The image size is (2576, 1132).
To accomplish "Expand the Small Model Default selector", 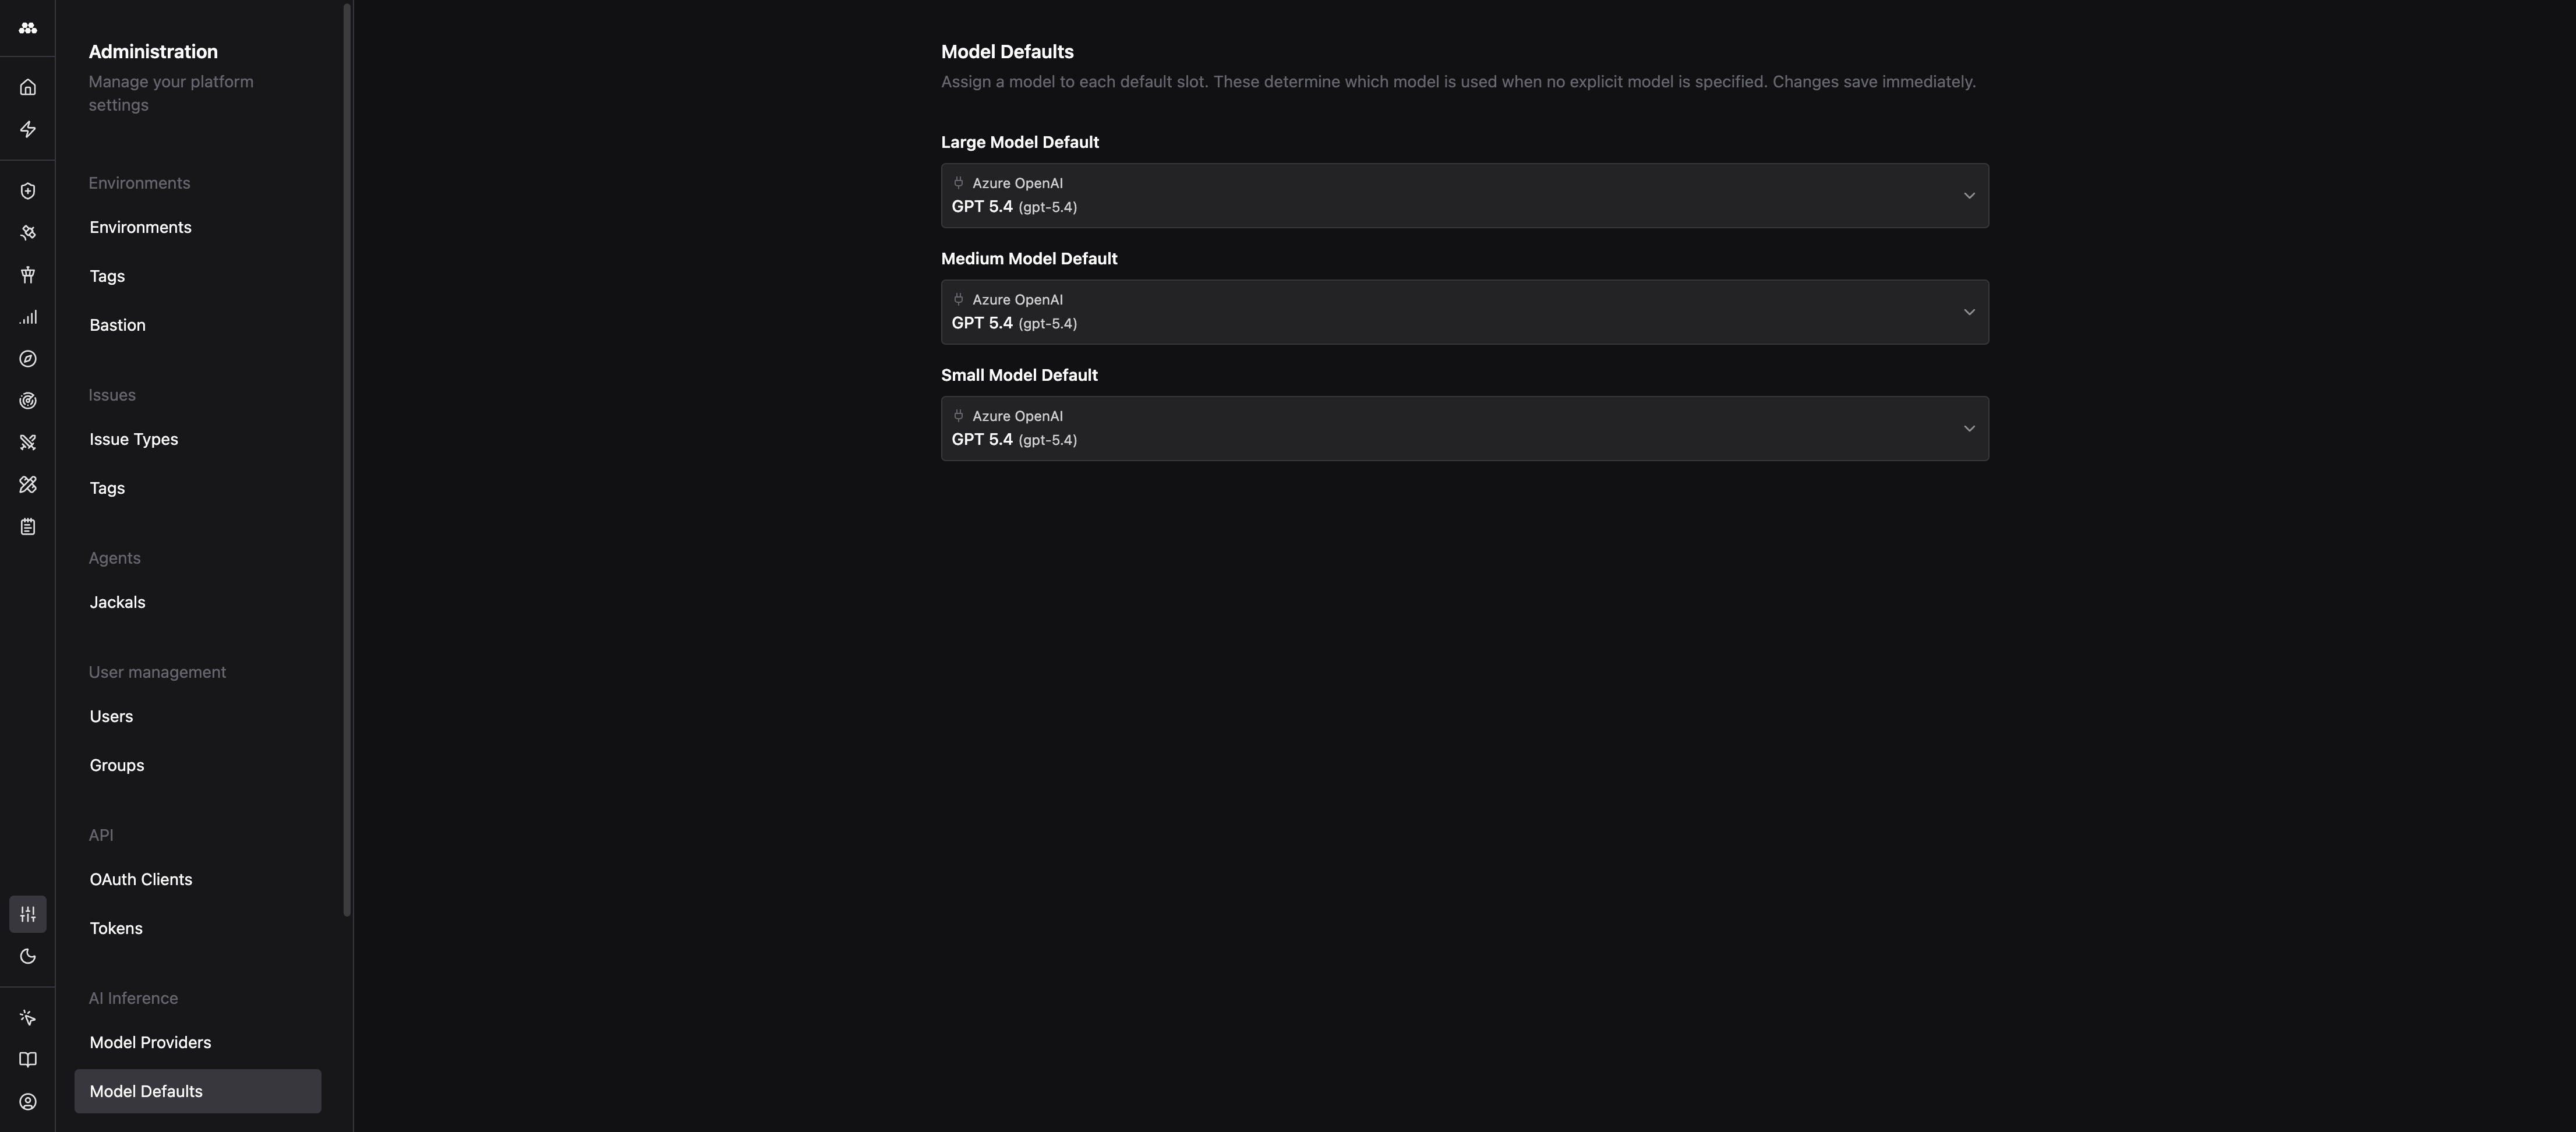I will click(1464, 428).
